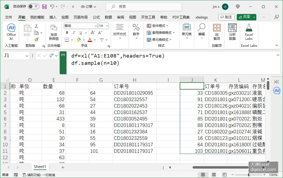
Task: Open the font size dropdown
Action: click(x=107, y=26)
